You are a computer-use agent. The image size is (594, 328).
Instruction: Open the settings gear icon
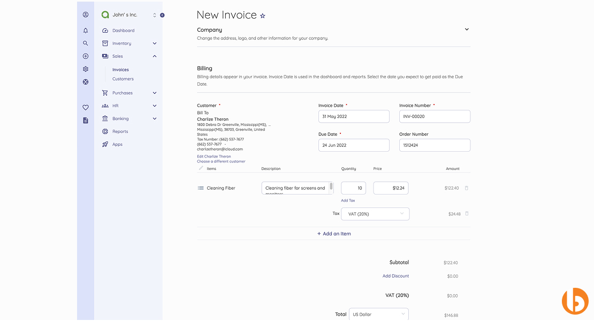tap(86, 69)
